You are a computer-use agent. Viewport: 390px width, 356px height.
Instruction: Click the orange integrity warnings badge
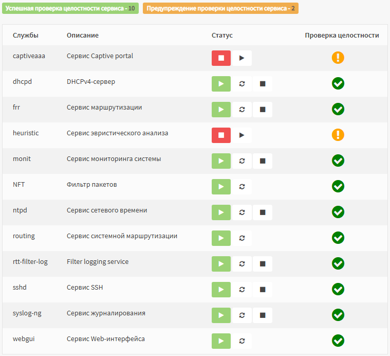(x=220, y=8)
